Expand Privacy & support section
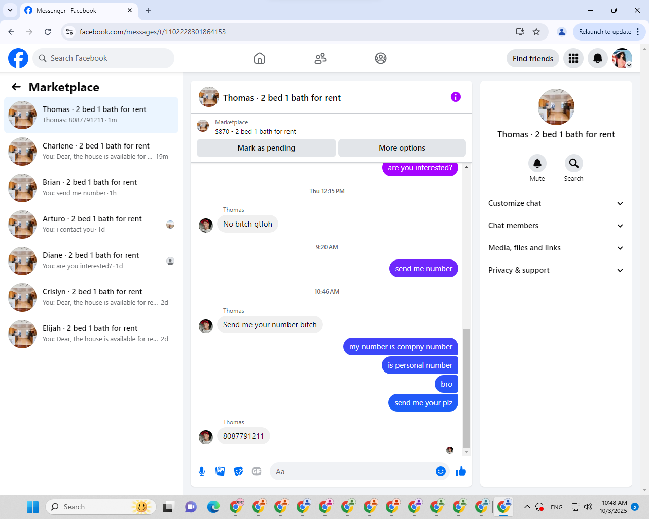Image resolution: width=649 pixels, height=519 pixels. [556, 270]
